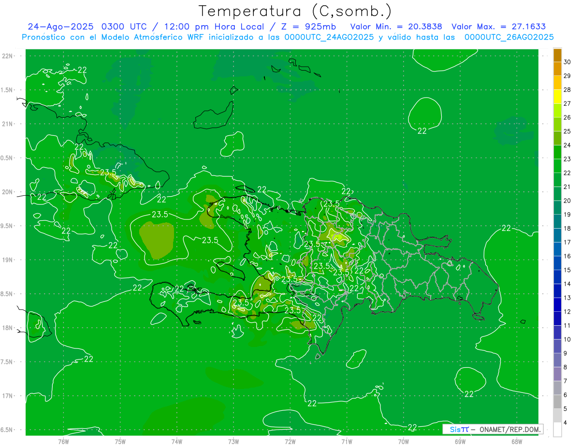Screen dimensions: 580x448
Task: Click the "71W" longitude axis label
Action: 347,441
